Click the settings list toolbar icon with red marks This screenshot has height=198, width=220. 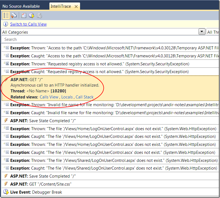pos(24,15)
